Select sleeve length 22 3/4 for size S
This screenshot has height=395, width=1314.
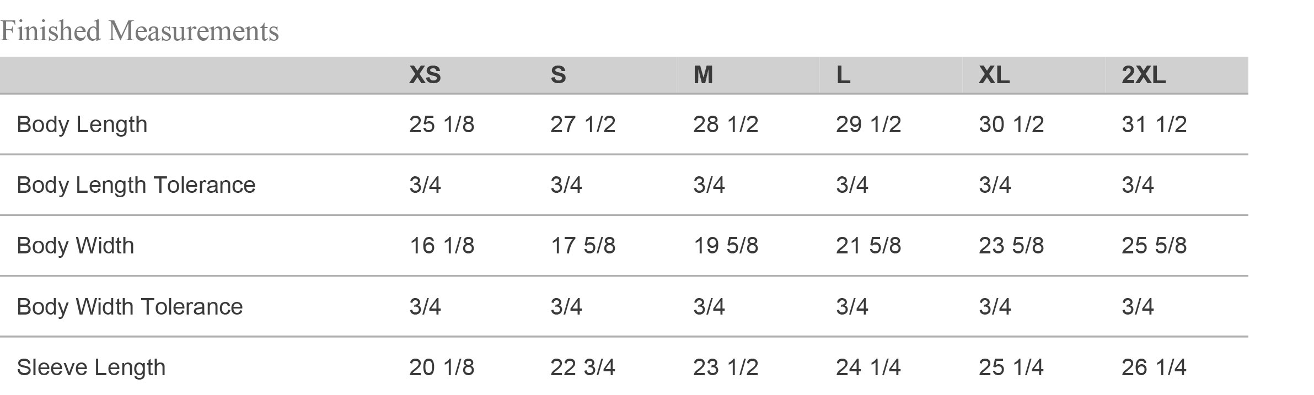[582, 367]
